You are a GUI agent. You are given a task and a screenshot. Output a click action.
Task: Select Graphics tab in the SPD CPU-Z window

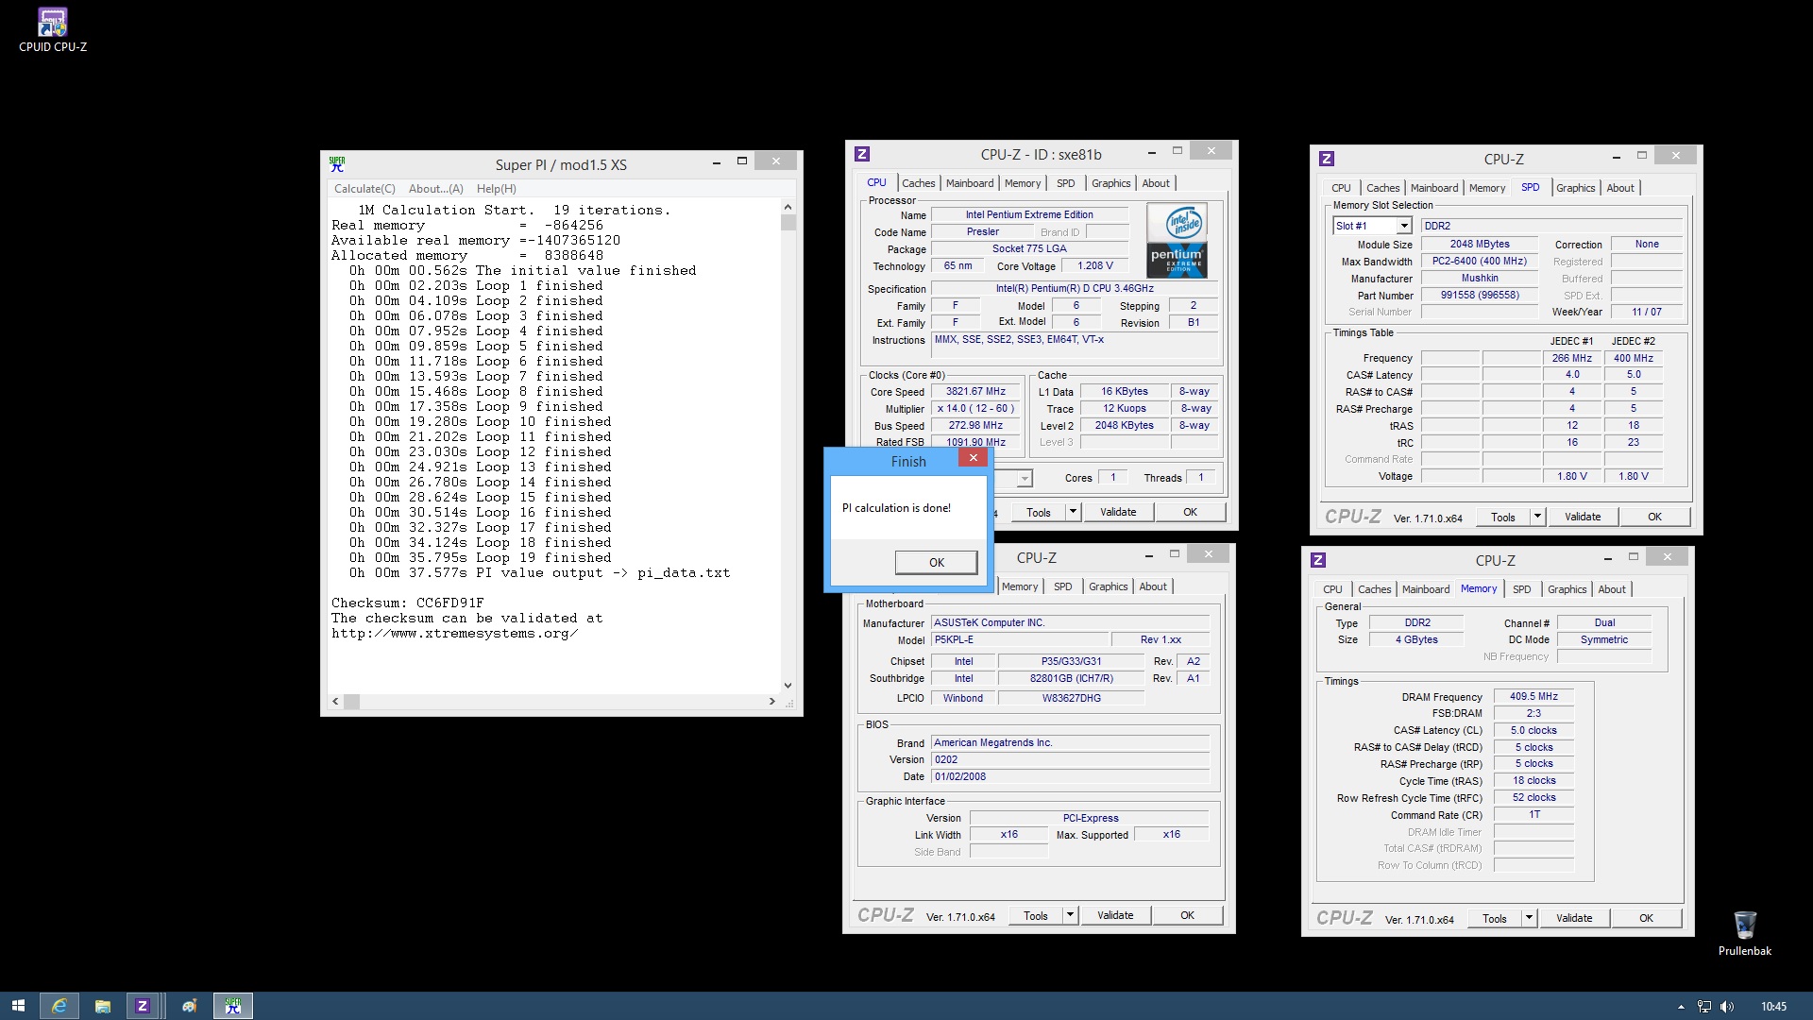click(x=1575, y=188)
